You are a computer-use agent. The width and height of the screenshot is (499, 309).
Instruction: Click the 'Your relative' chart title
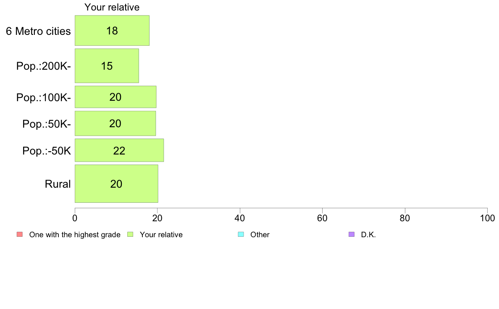pyautogui.click(x=112, y=7)
